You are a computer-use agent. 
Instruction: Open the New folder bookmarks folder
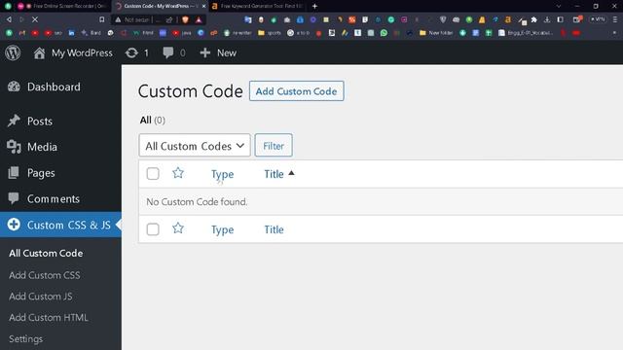pyautogui.click(x=436, y=33)
